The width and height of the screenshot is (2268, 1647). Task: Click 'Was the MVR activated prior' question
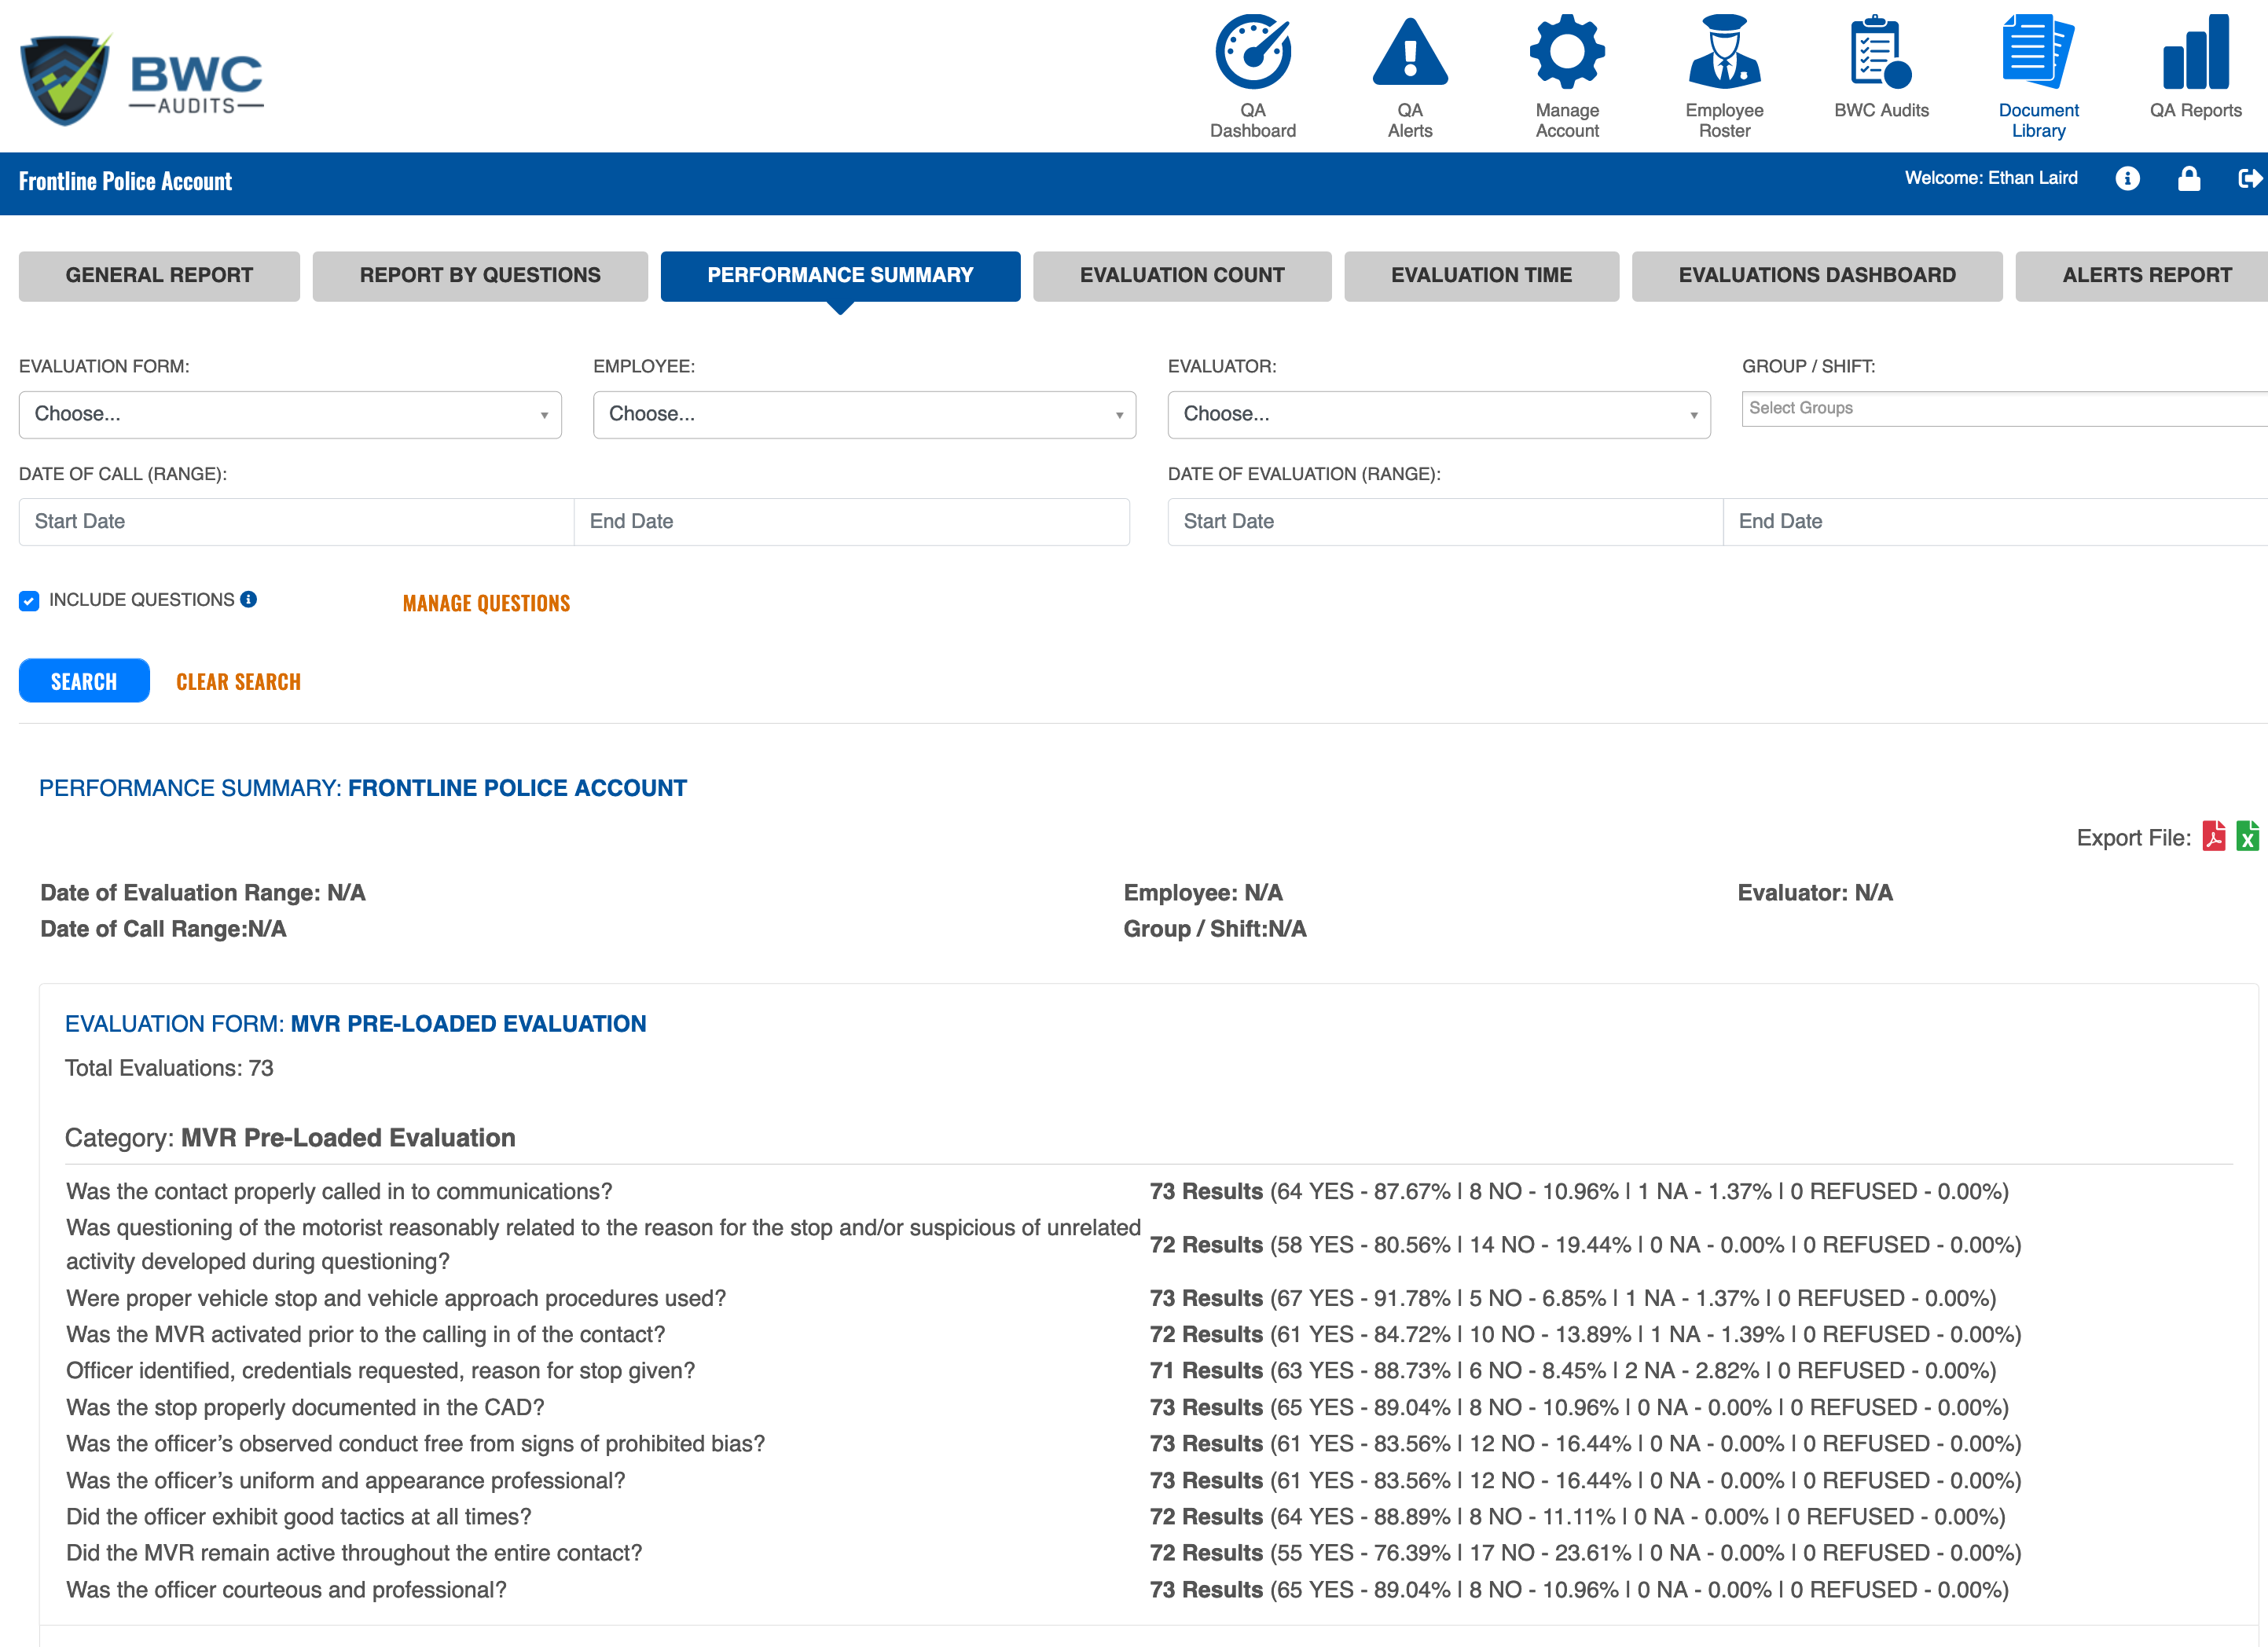click(365, 1334)
